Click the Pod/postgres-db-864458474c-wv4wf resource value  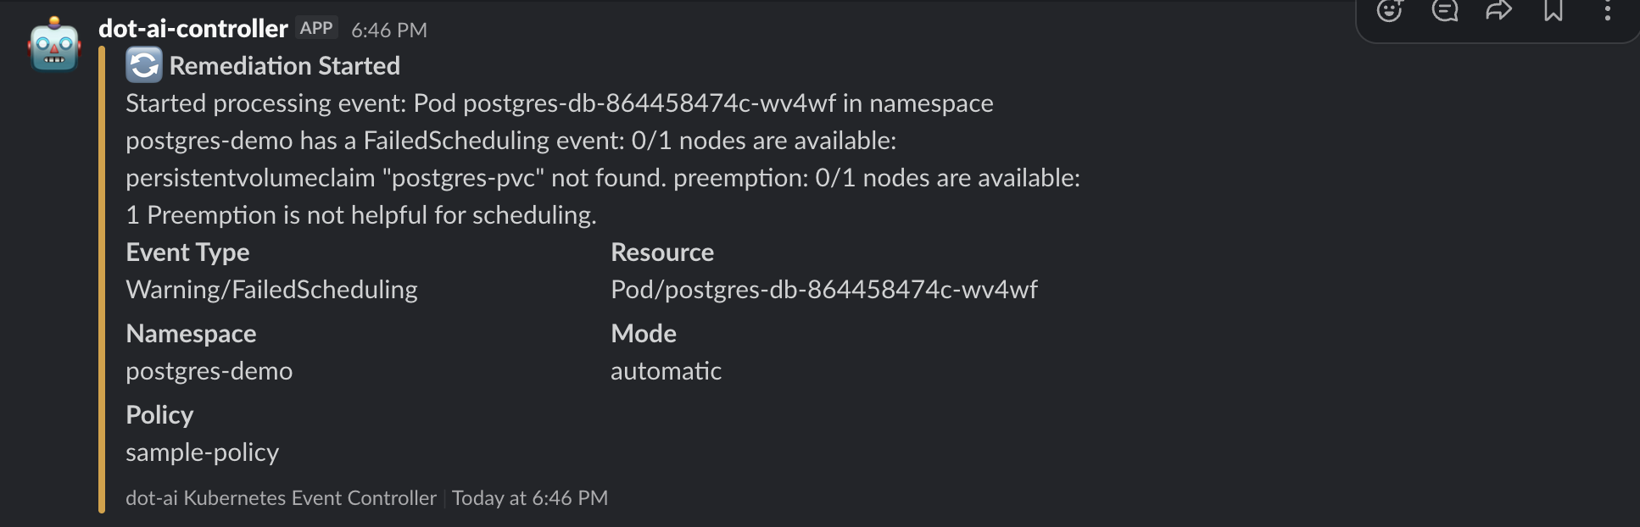[825, 290]
